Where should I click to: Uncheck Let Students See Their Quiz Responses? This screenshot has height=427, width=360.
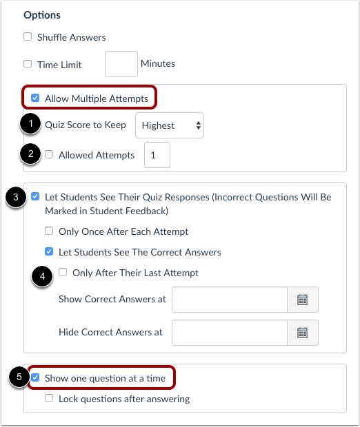tap(35, 196)
